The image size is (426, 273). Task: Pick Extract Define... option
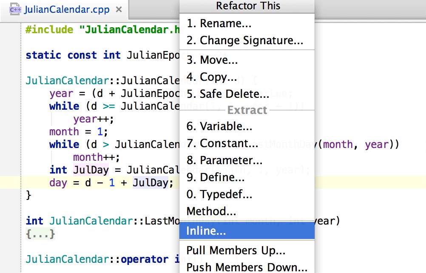click(215, 177)
